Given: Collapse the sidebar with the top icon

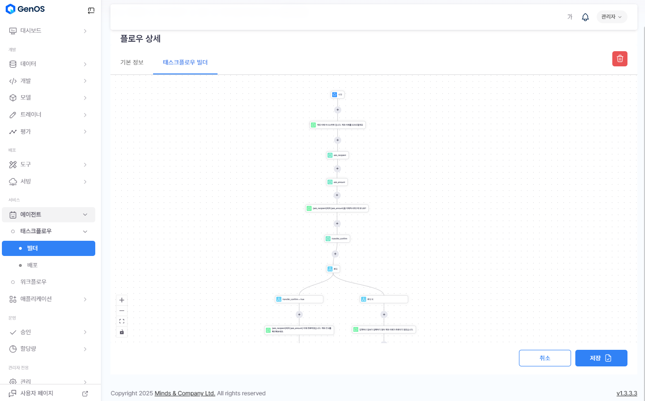Looking at the screenshot, I should point(91,10).
